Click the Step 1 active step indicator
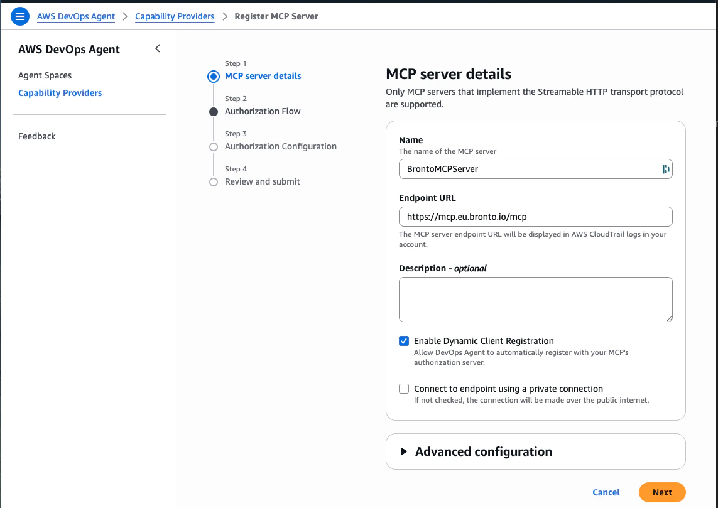Screen dimensions: 718x508 [x=214, y=77]
